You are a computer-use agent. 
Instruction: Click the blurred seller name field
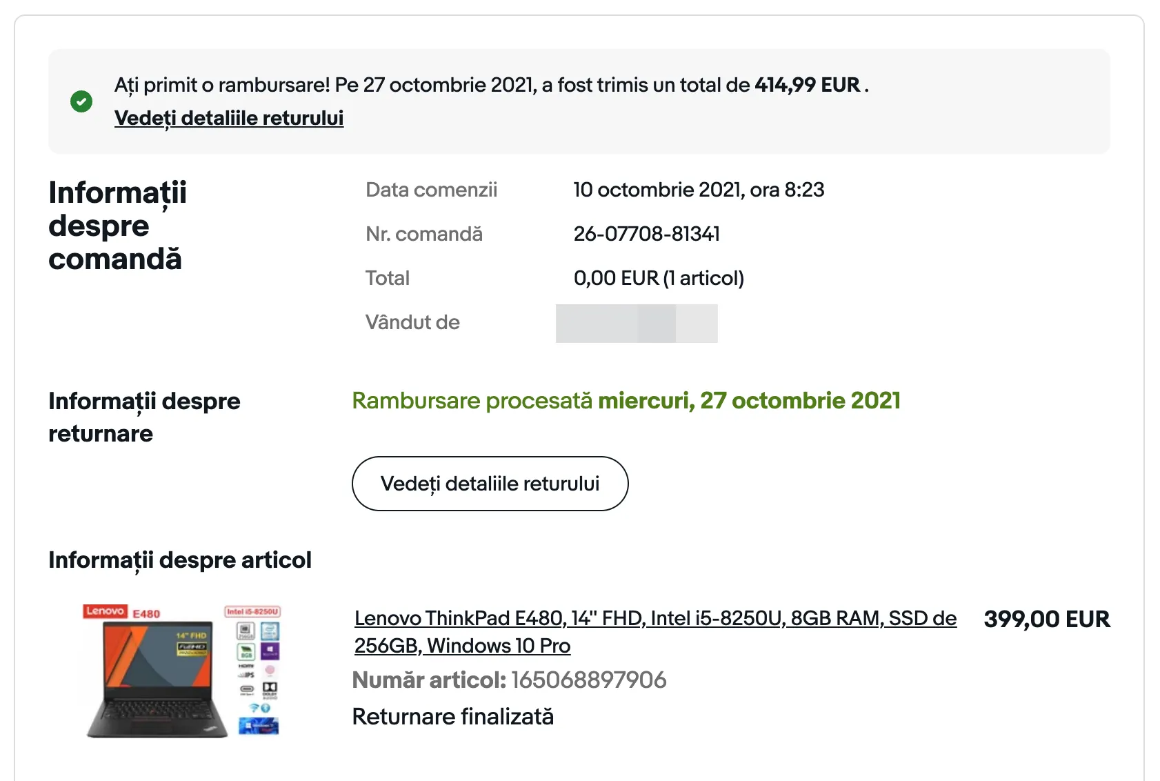pyautogui.click(x=636, y=323)
